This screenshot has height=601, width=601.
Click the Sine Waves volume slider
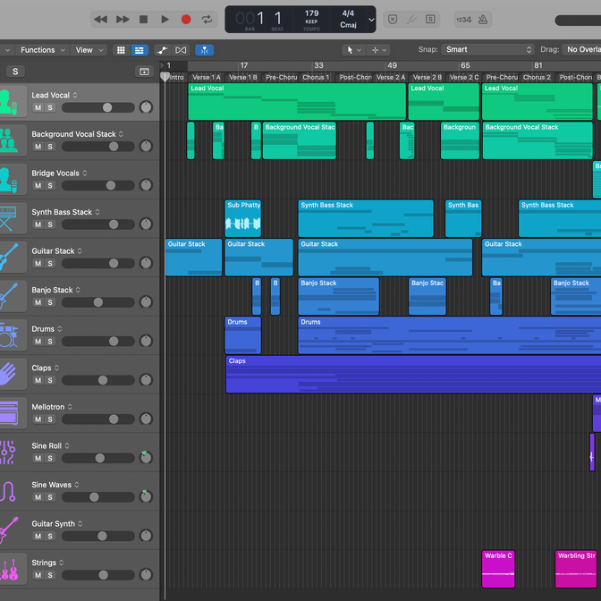pyautogui.click(x=98, y=497)
